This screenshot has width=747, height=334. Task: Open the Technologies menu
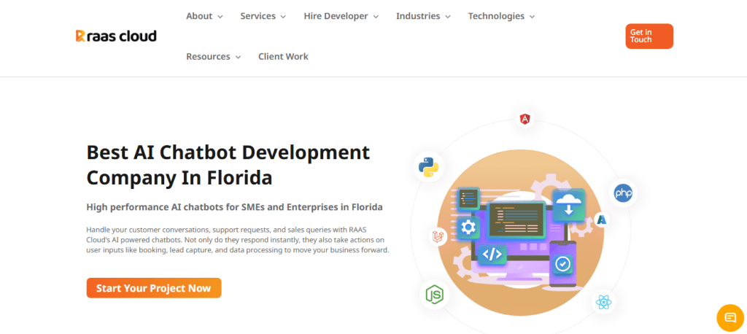(501, 16)
